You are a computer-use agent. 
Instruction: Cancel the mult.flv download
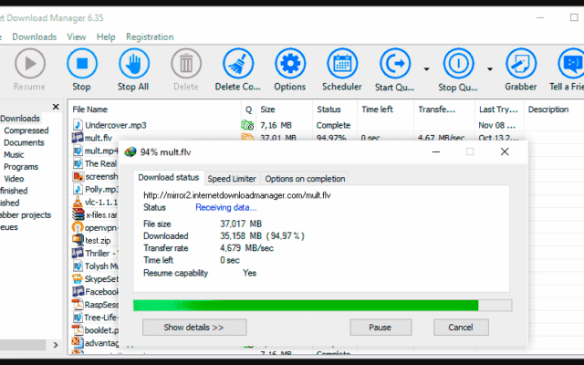[461, 328]
